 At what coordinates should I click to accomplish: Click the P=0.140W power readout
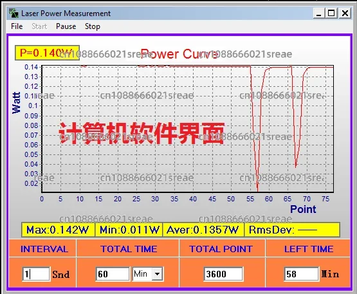click(x=47, y=53)
